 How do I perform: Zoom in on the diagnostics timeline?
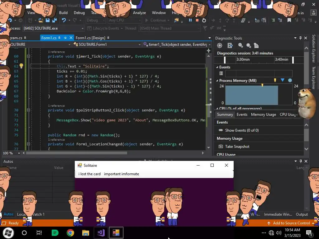pos(240,45)
